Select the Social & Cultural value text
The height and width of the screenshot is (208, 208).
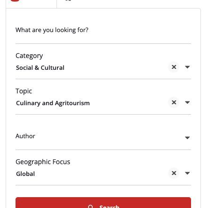pos(40,68)
